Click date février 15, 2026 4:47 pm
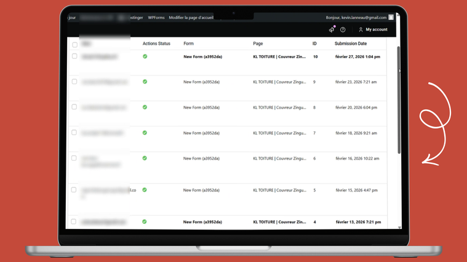The height and width of the screenshot is (262, 467). (x=356, y=190)
